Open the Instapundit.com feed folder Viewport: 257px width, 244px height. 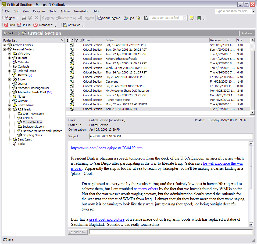coord(33,127)
